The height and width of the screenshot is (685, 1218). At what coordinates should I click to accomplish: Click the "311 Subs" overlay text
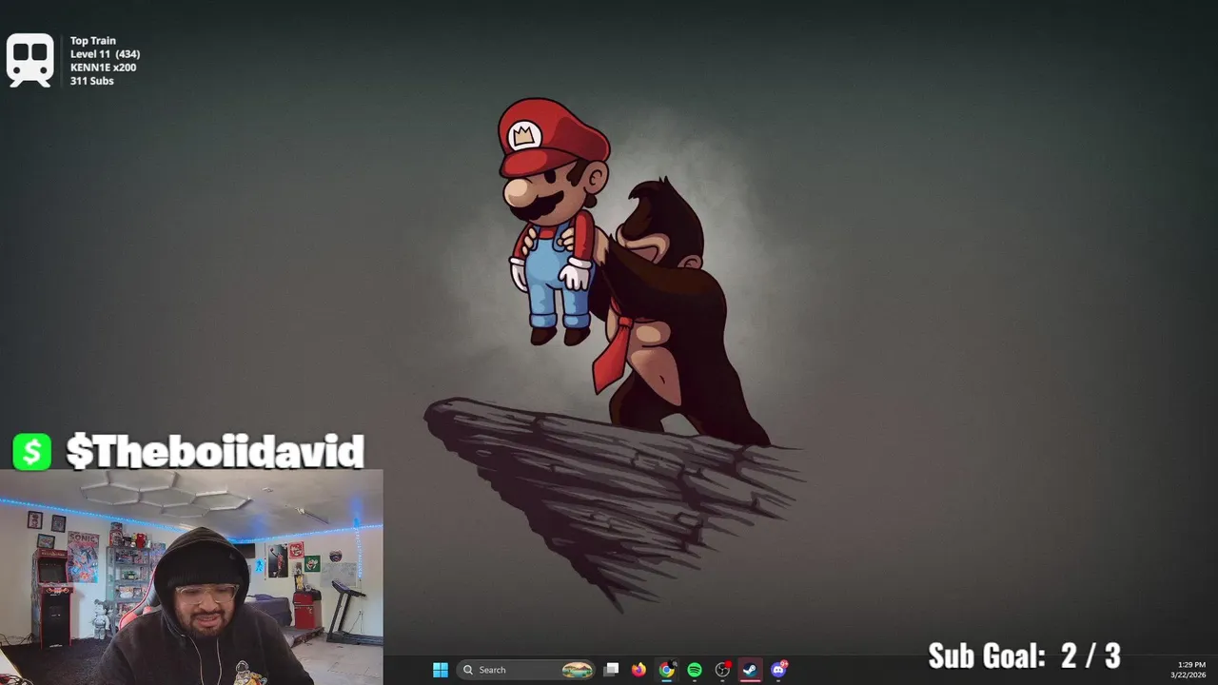91,81
